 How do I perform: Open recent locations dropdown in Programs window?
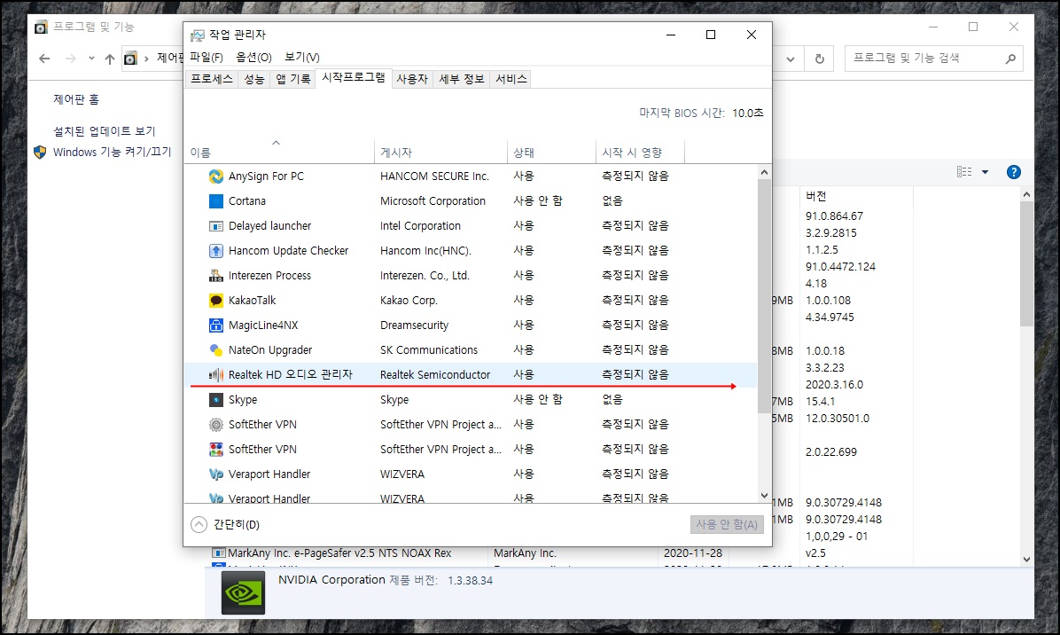click(x=91, y=59)
